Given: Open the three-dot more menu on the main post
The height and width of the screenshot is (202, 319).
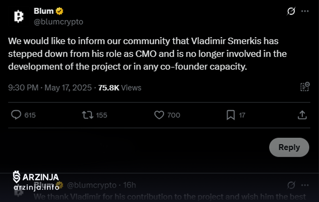Looking at the screenshot, I should click(x=305, y=11).
